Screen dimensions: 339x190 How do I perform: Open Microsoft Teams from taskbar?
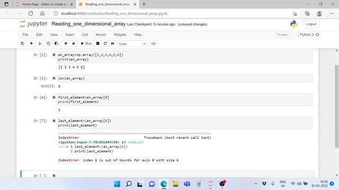(187, 184)
